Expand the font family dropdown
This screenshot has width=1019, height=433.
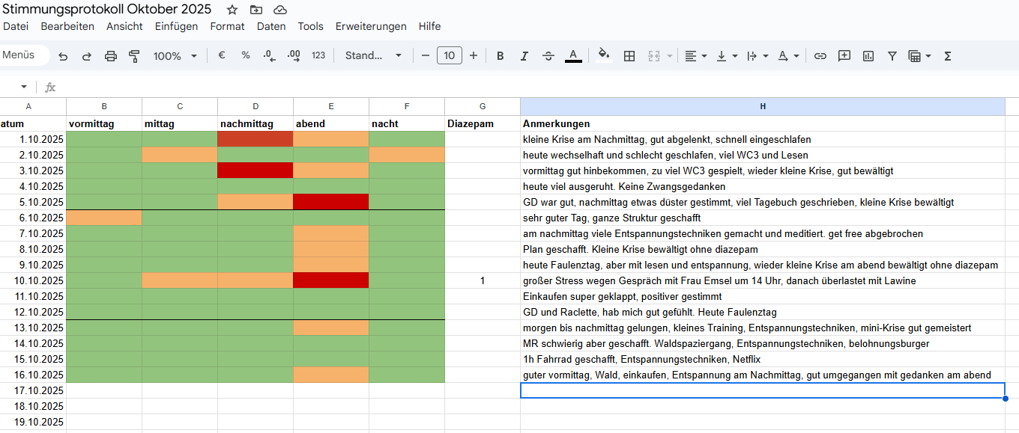[373, 56]
